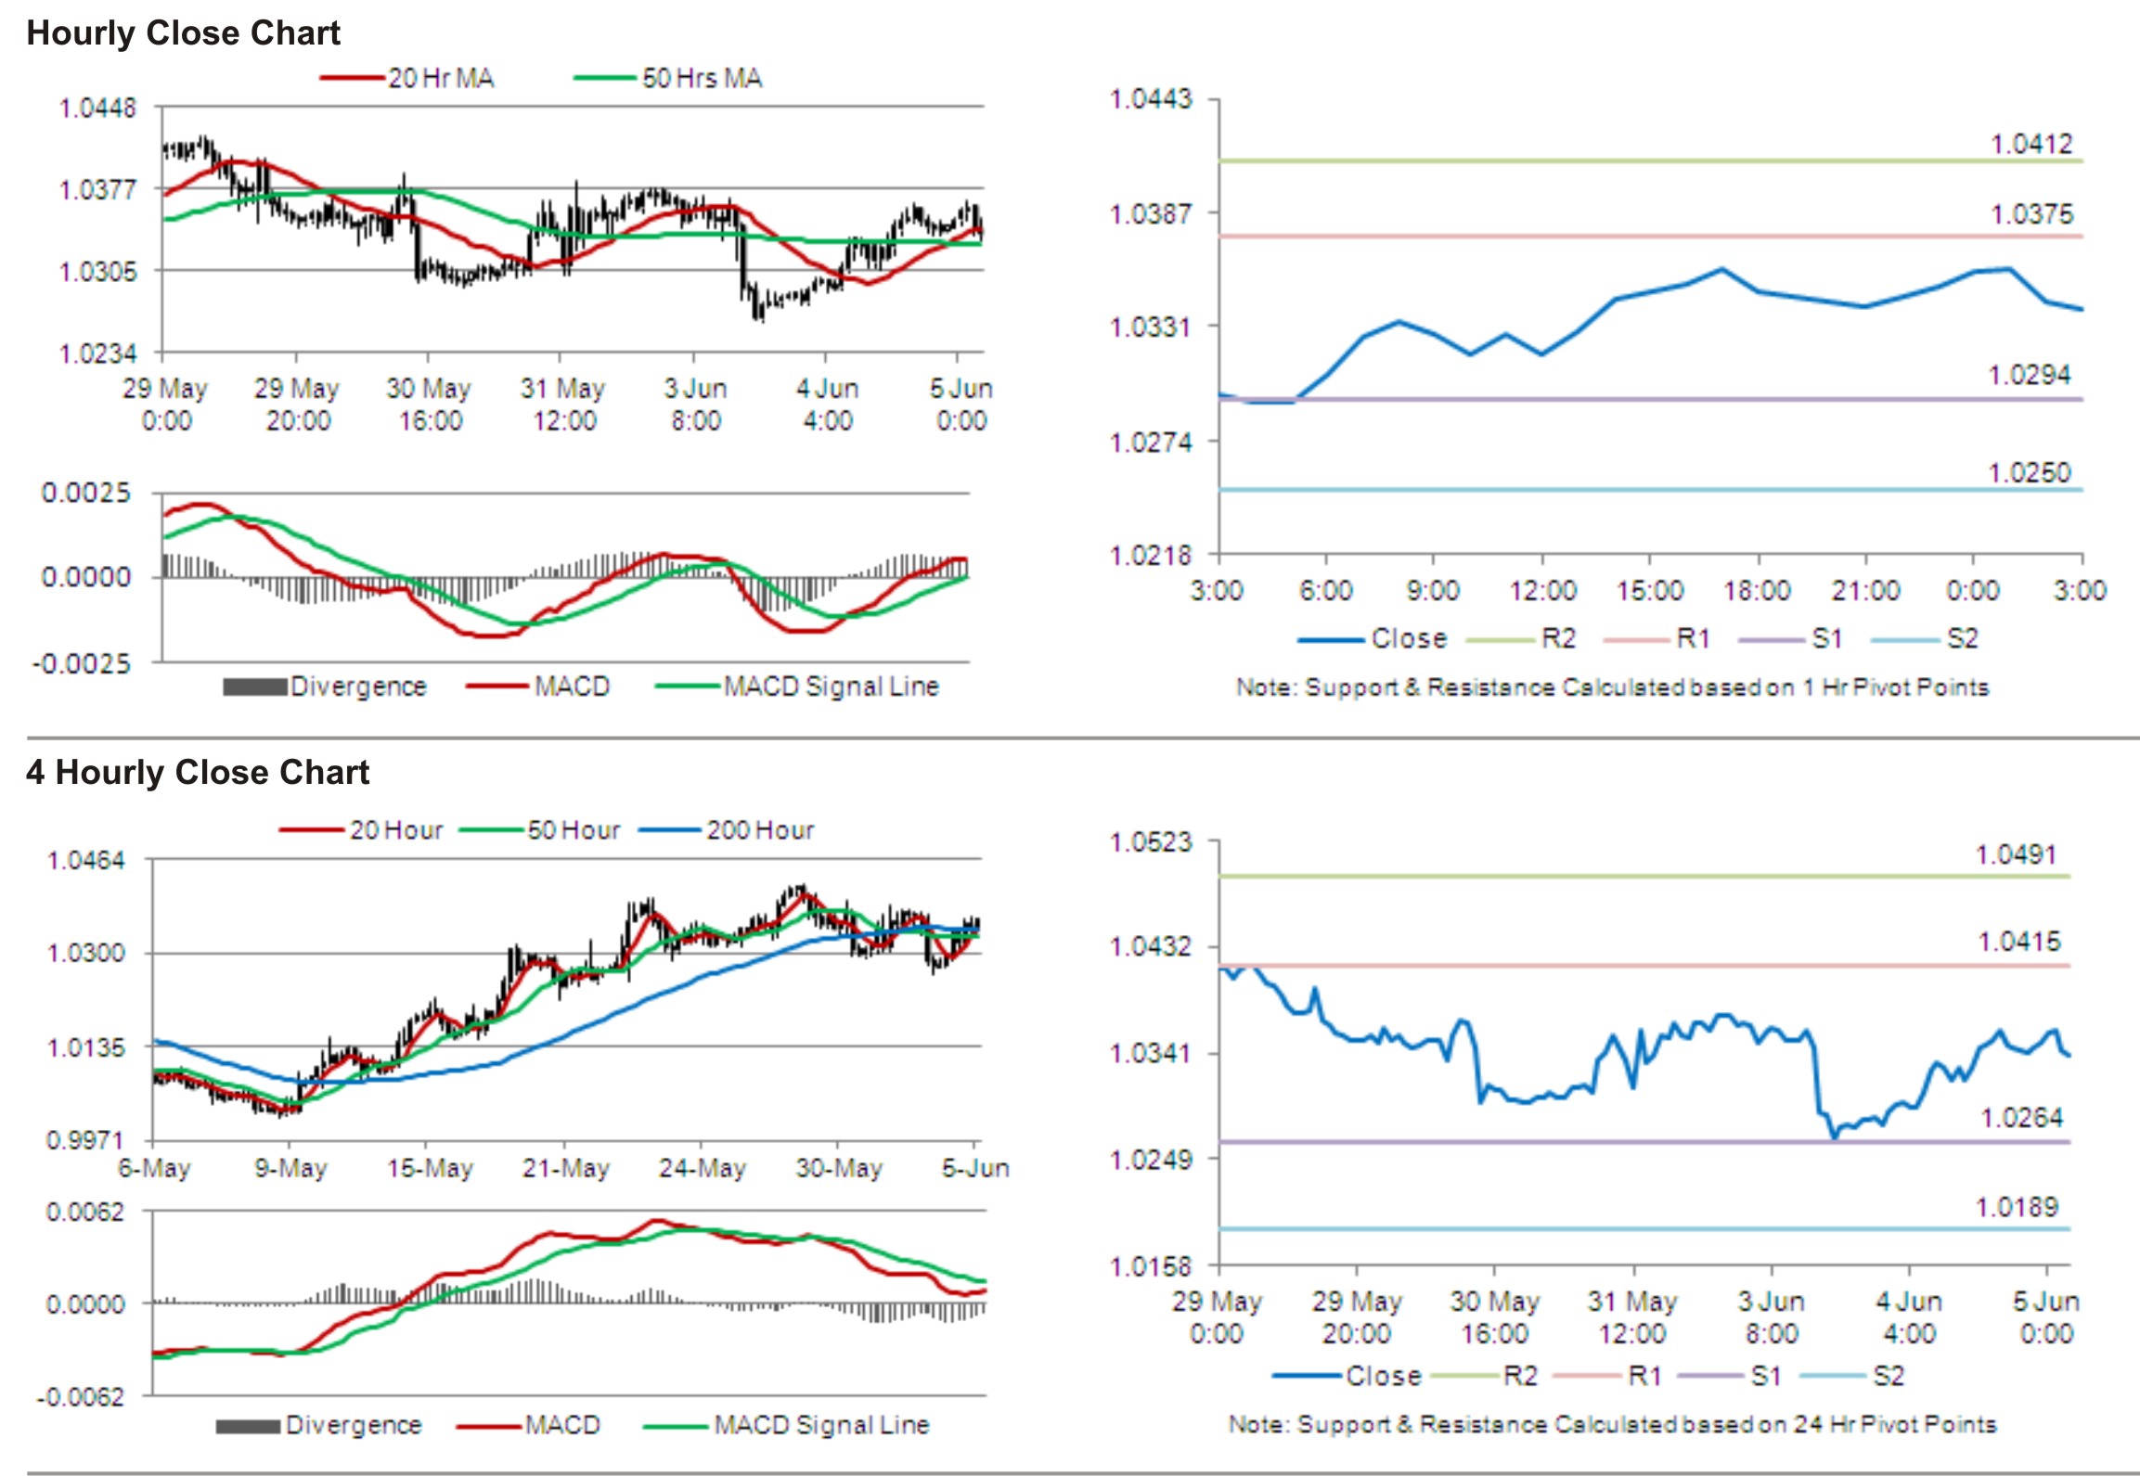Click the S2 value "1.0250"

(x=2029, y=472)
